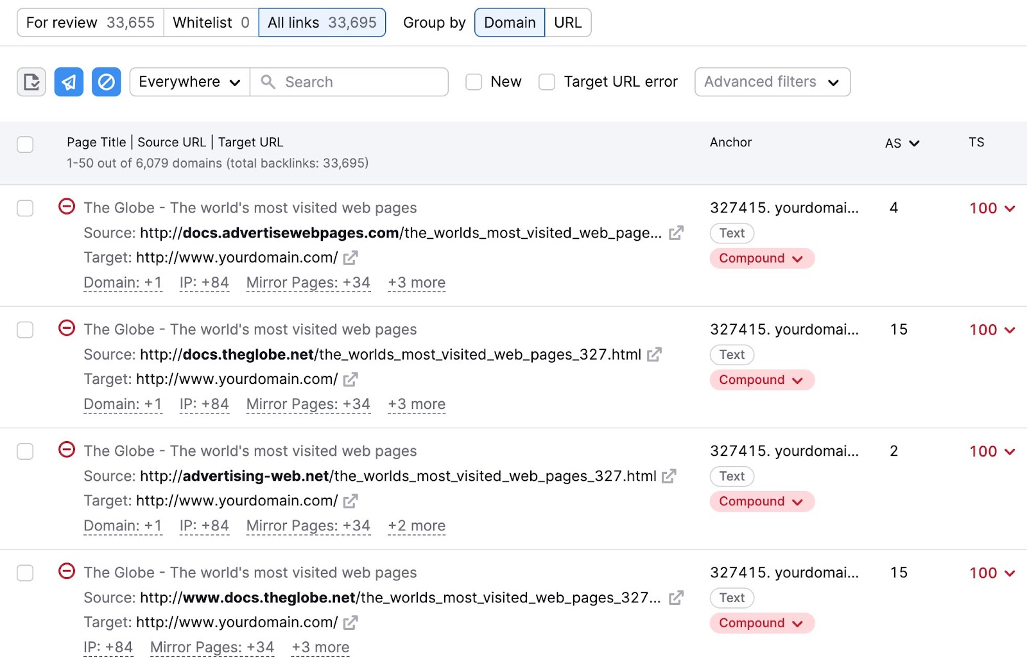Expand Compound dropdown in www.docs.theglobe.net row
The width and height of the screenshot is (1027, 669).
[x=762, y=623]
